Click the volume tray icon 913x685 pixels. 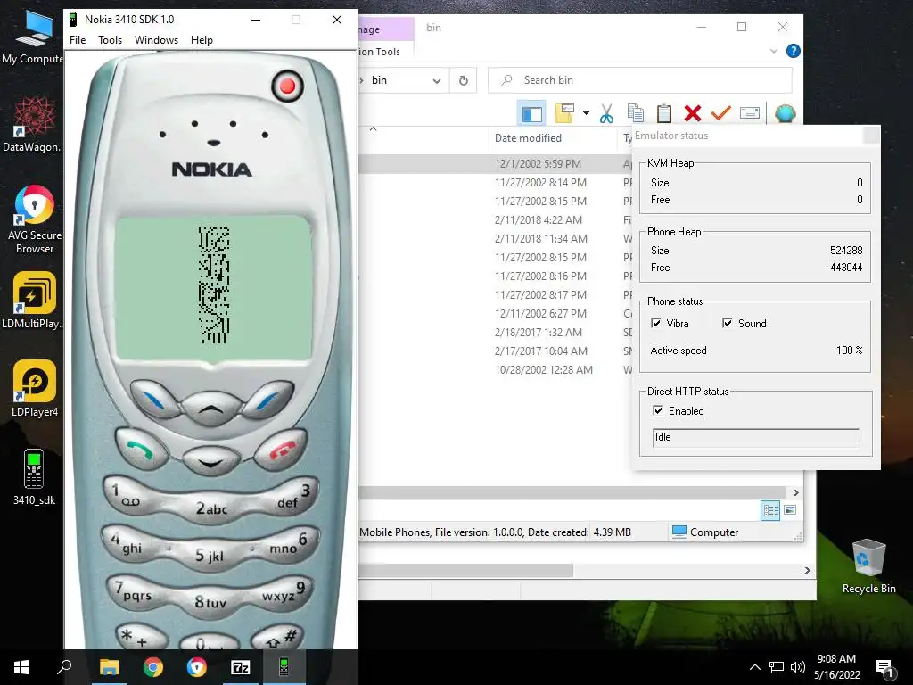point(798,667)
